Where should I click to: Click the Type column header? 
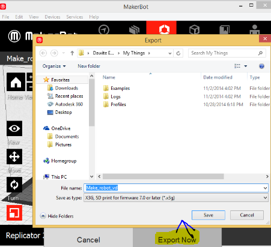(255, 77)
